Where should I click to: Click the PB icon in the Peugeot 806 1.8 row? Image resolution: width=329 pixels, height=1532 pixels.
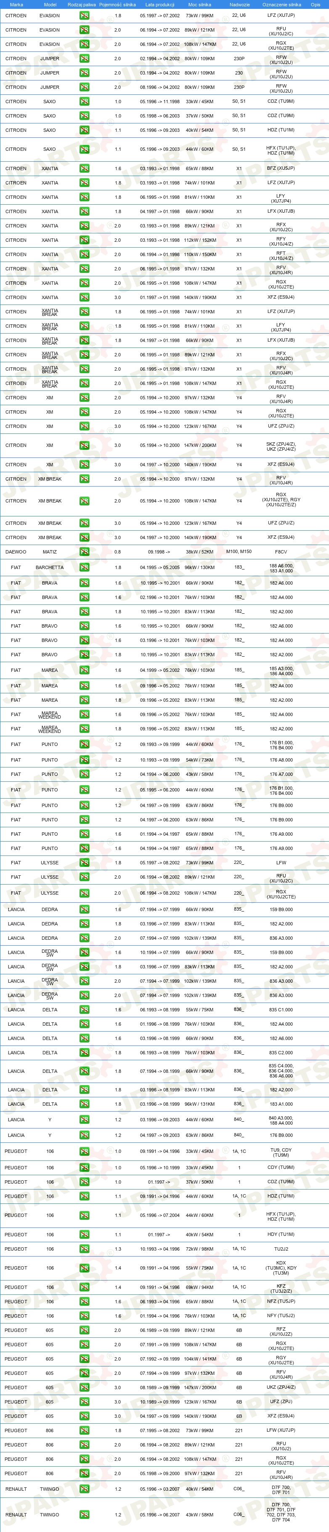point(84,1430)
